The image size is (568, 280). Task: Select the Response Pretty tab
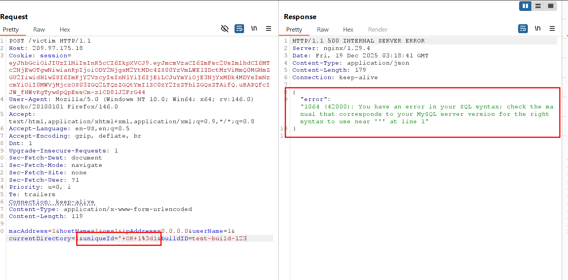pos(294,30)
